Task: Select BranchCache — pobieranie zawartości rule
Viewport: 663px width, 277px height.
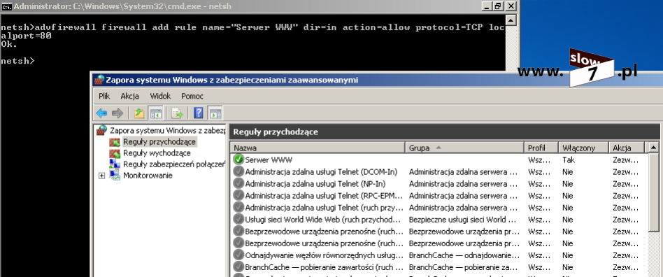Action: tap(439, 267)
